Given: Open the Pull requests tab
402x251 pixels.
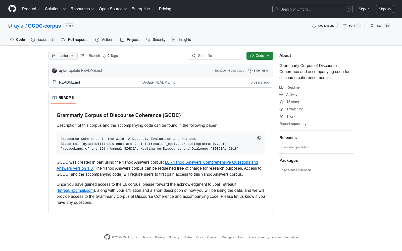Looking at the screenshot, I should pos(75,40).
